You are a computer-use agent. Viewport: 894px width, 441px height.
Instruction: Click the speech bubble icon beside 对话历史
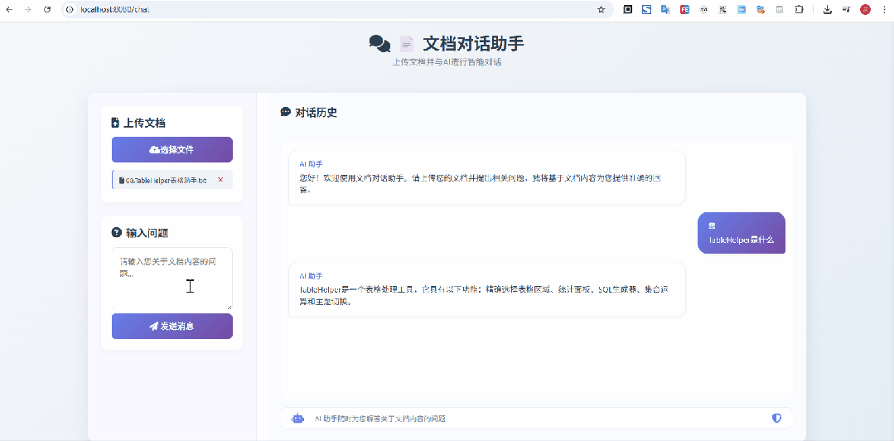[286, 112]
